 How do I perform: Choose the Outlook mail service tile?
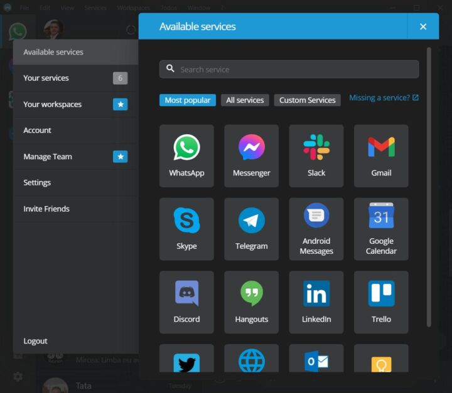pos(316,358)
